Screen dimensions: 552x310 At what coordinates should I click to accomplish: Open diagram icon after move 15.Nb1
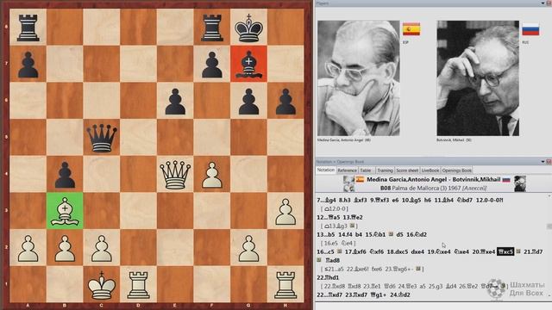point(391,234)
